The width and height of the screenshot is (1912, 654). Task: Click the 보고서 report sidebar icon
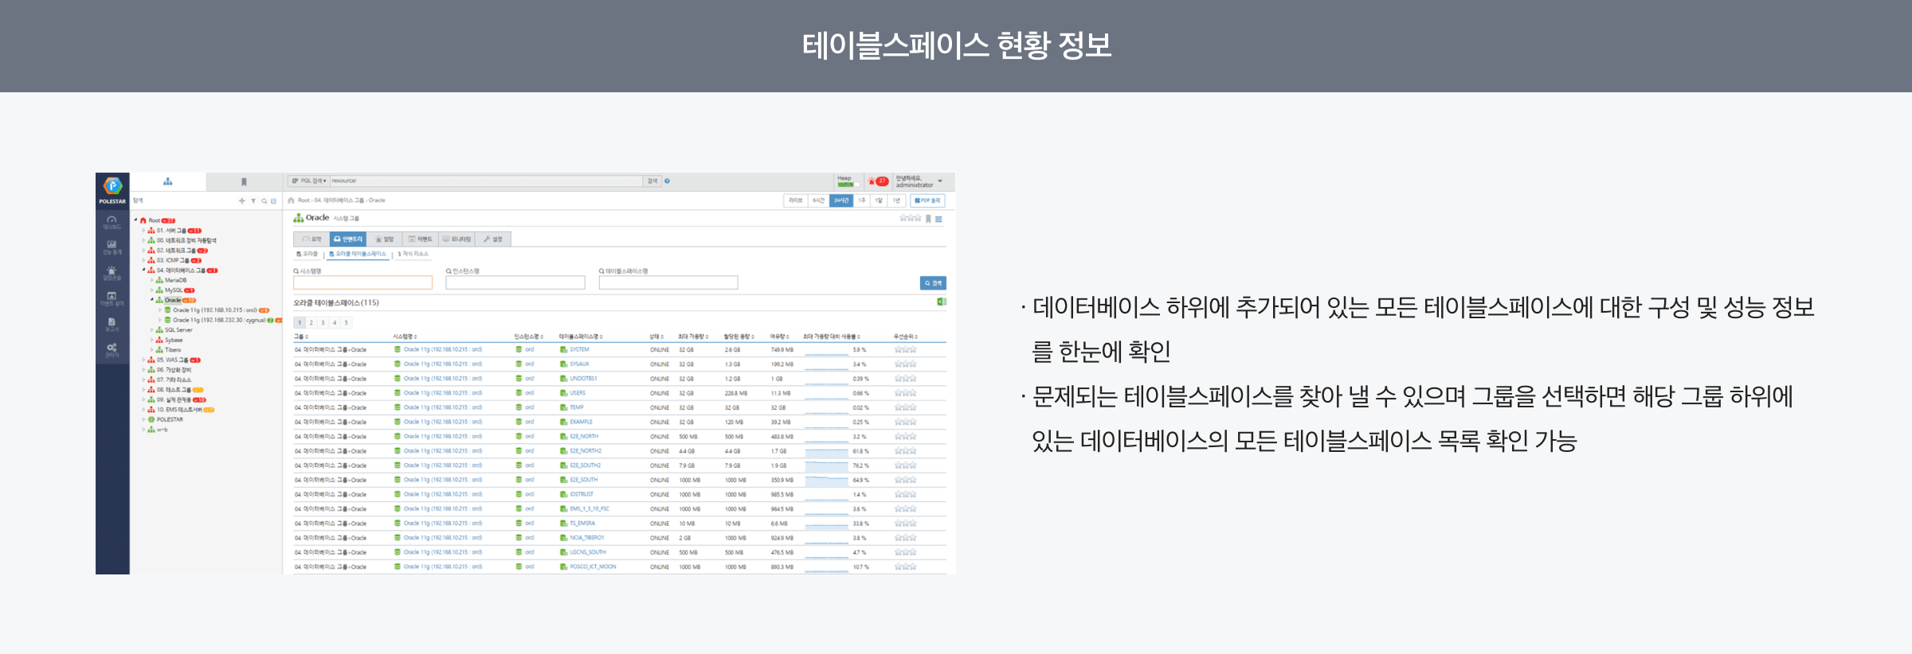click(x=112, y=323)
